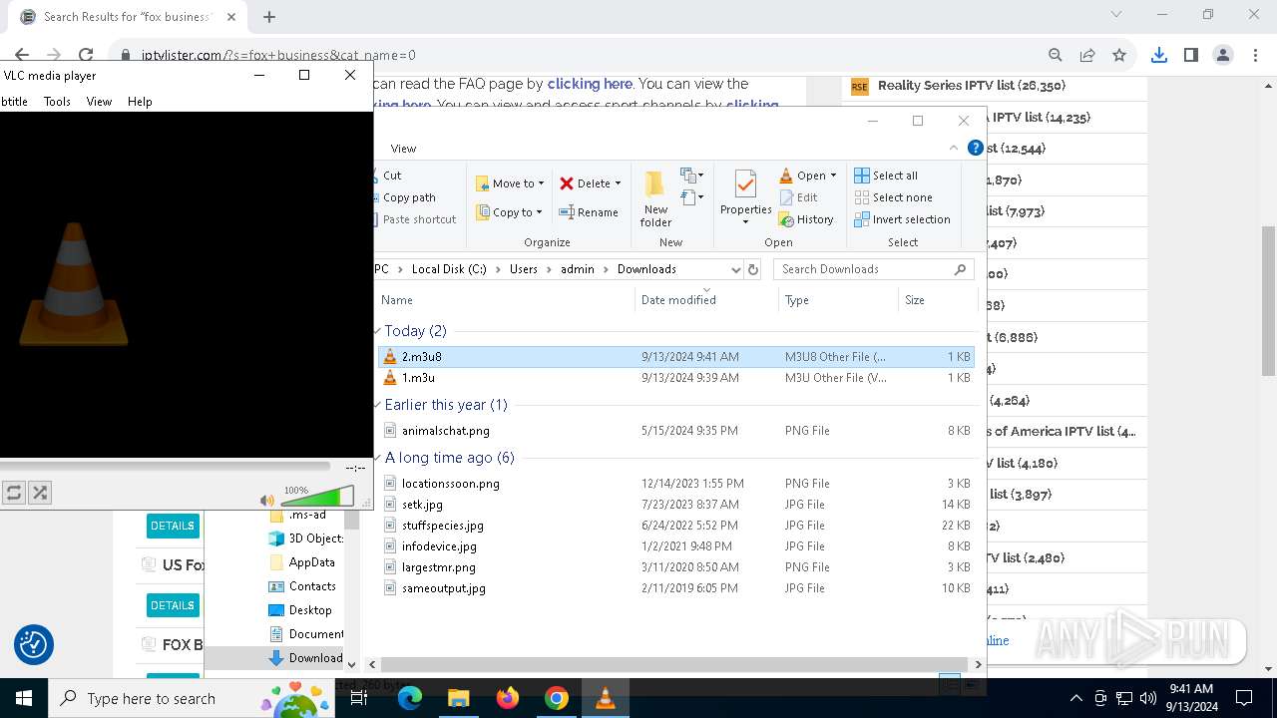Open Firefox from the taskbar
Viewport: 1277px width, 718px height.
coord(508,698)
